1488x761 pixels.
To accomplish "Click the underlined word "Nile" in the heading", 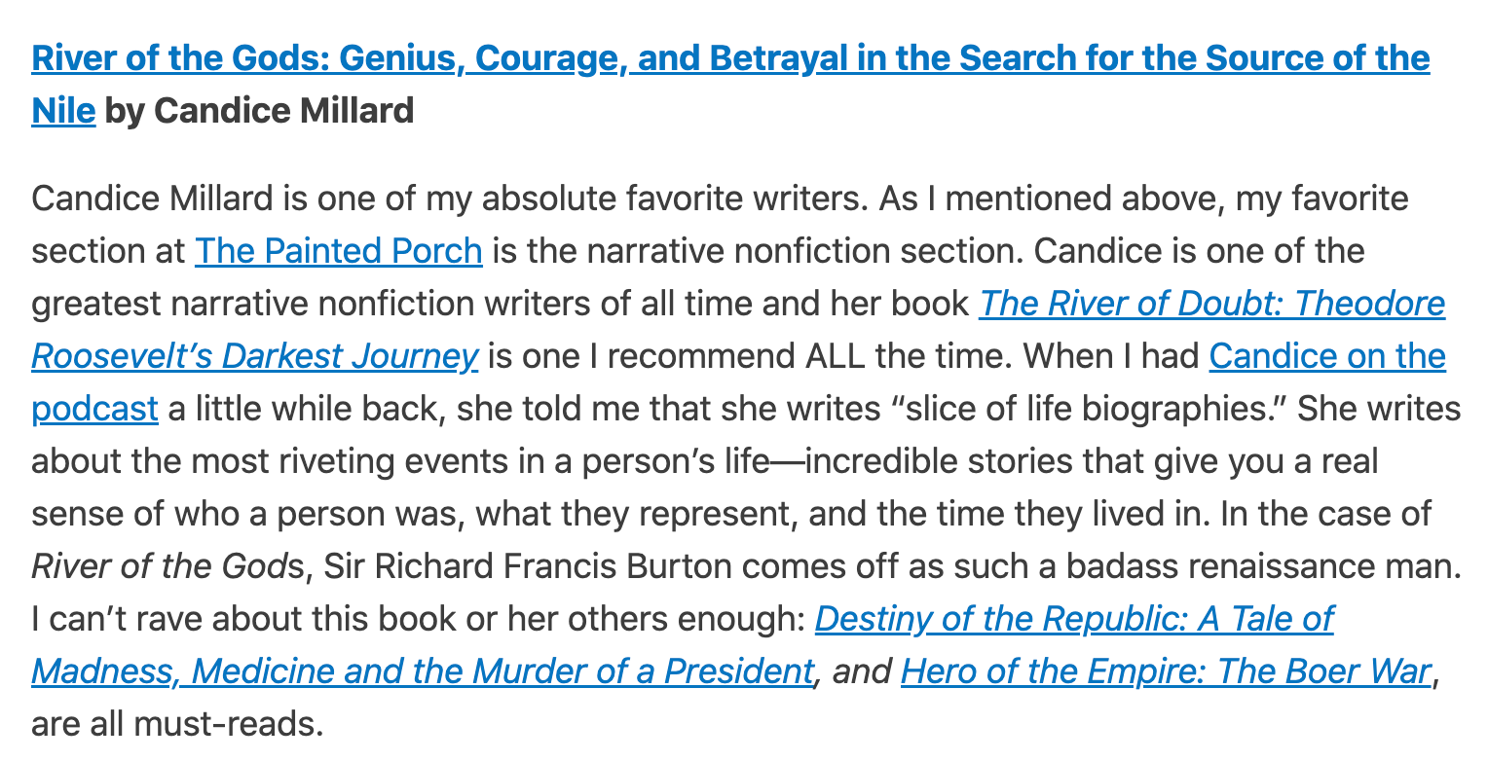I will (x=63, y=112).
